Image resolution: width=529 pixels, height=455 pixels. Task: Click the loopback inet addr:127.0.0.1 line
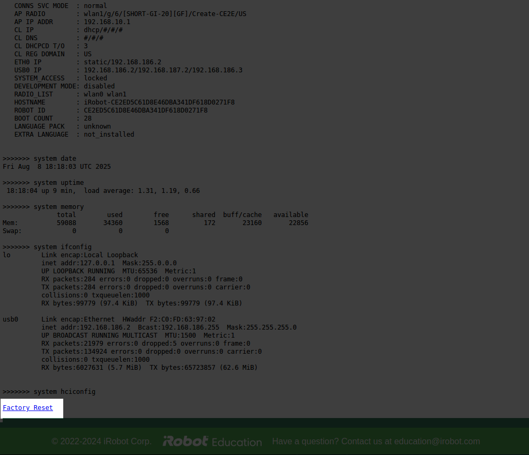(109, 263)
